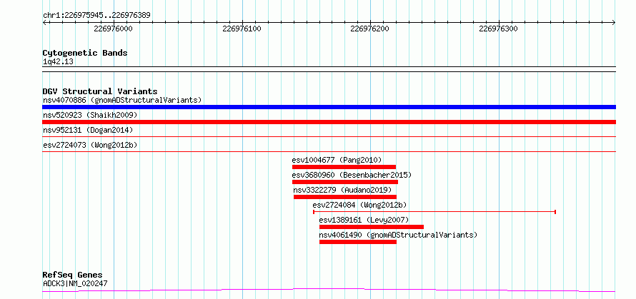636x299 pixels.
Task: Open esv1389161 (Levy2007) variant label
Action: coord(364,220)
